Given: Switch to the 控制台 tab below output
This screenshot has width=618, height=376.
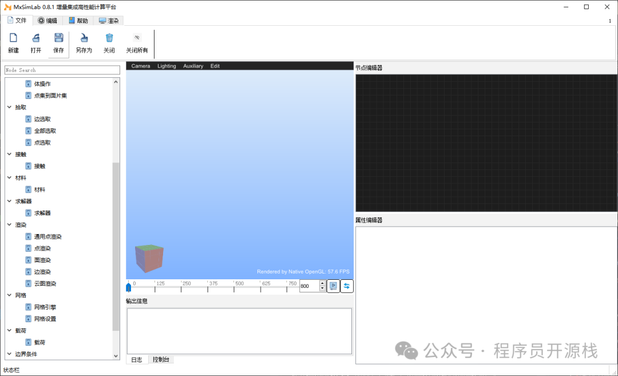Looking at the screenshot, I should tap(160, 359).
